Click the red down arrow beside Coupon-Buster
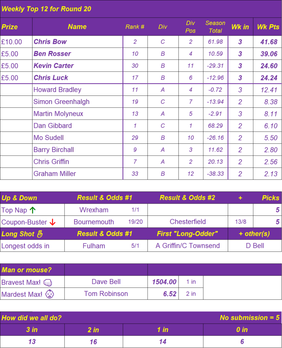Viewport: 282px width, 348px height. coord(53,222)
